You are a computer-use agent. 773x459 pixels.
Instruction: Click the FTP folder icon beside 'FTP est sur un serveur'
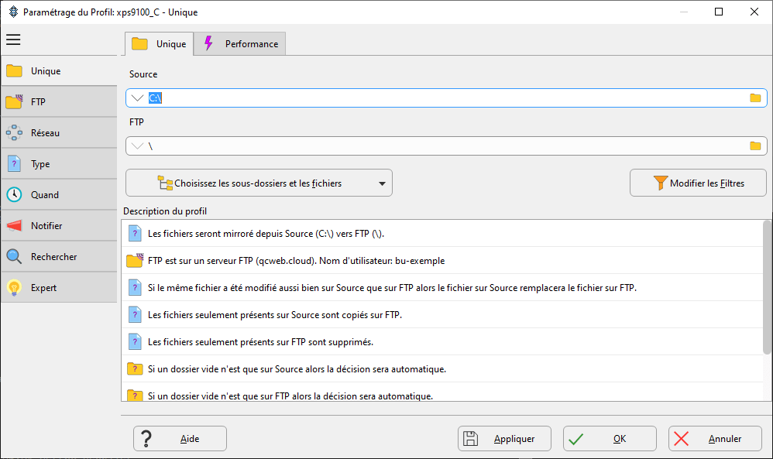135,260
